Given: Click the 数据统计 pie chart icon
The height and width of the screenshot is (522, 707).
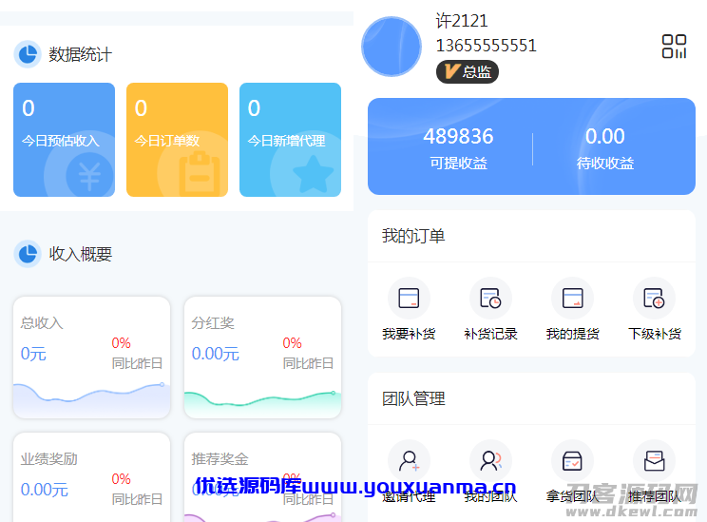Looking at the screenshot, I should [x=28, y=54].
